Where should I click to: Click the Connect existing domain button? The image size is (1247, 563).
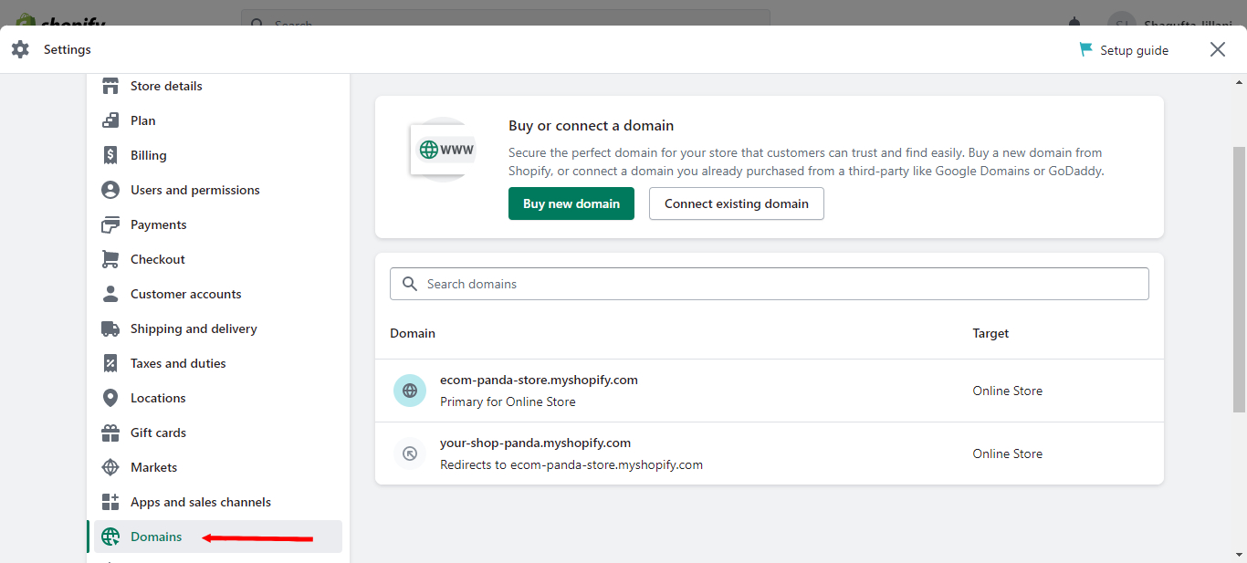click(736, 203)
